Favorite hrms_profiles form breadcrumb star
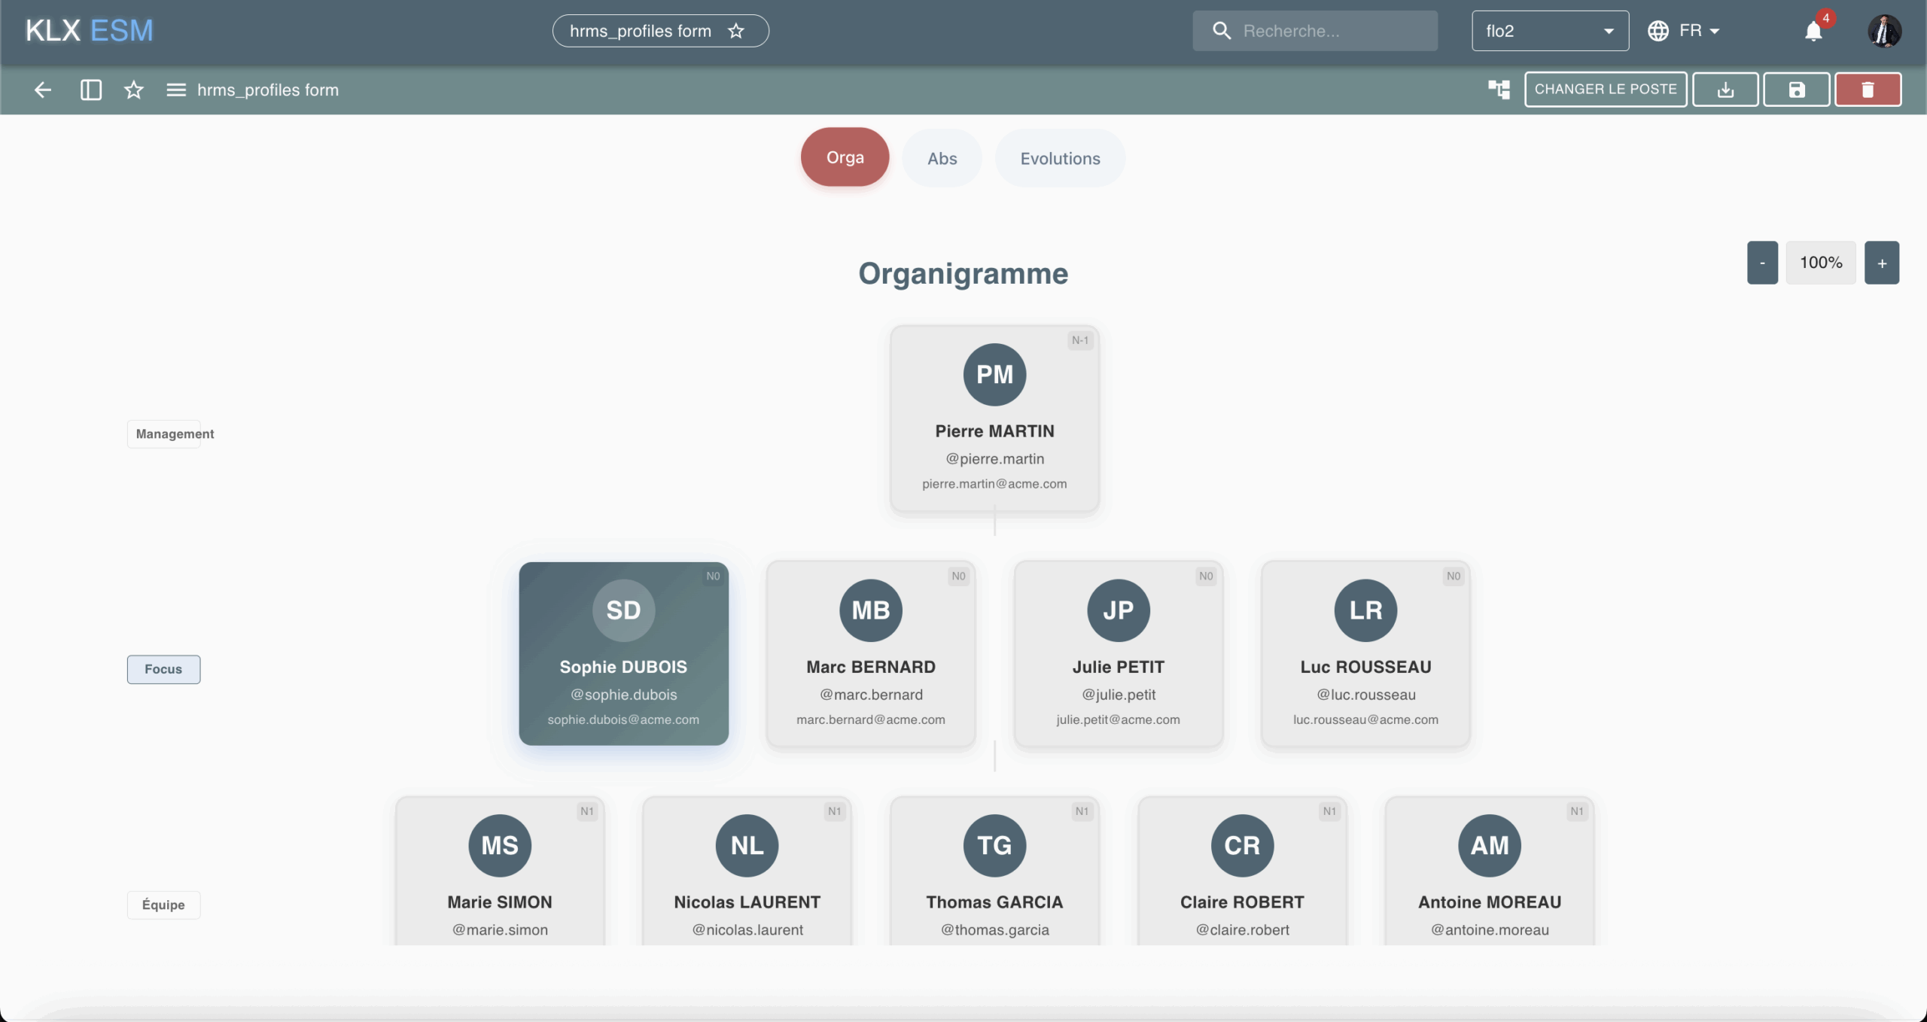The width and height of the screenshot is (1927, 1022). pos(736,31)
